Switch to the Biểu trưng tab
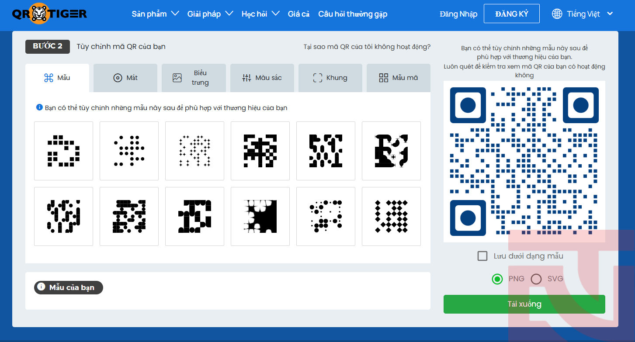 click(x=194, y=78)
